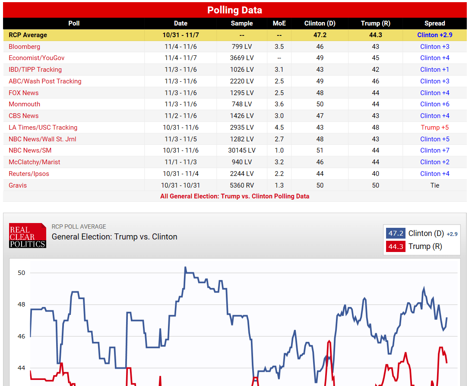The height and width of the screenshot is (386, 472).
Task: Select the RCP Average row label
Action: pos(28,35)
